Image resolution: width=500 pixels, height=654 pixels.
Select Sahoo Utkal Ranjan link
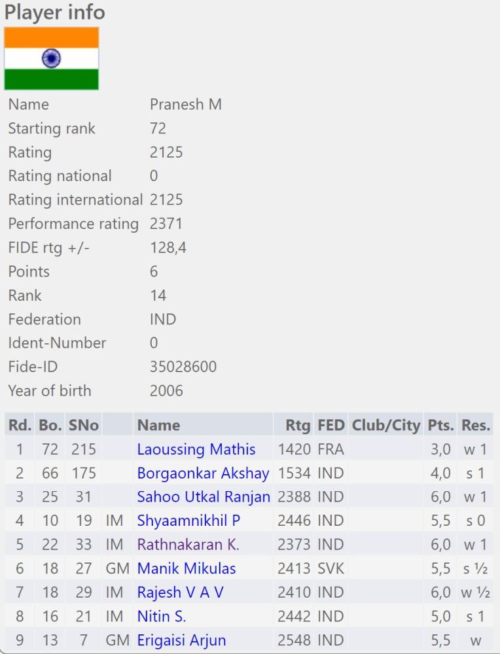click(204, 497)
